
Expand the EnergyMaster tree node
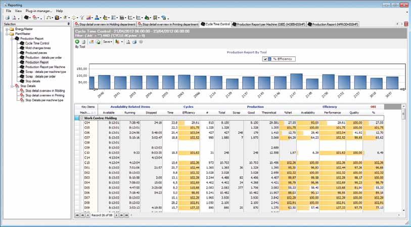pos(7,29)
